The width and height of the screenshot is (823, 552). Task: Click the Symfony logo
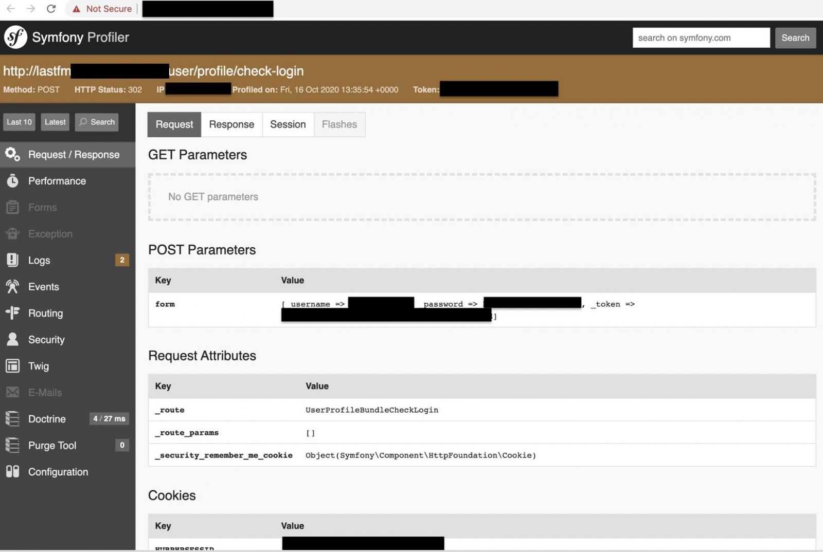(x=15, y=37)
